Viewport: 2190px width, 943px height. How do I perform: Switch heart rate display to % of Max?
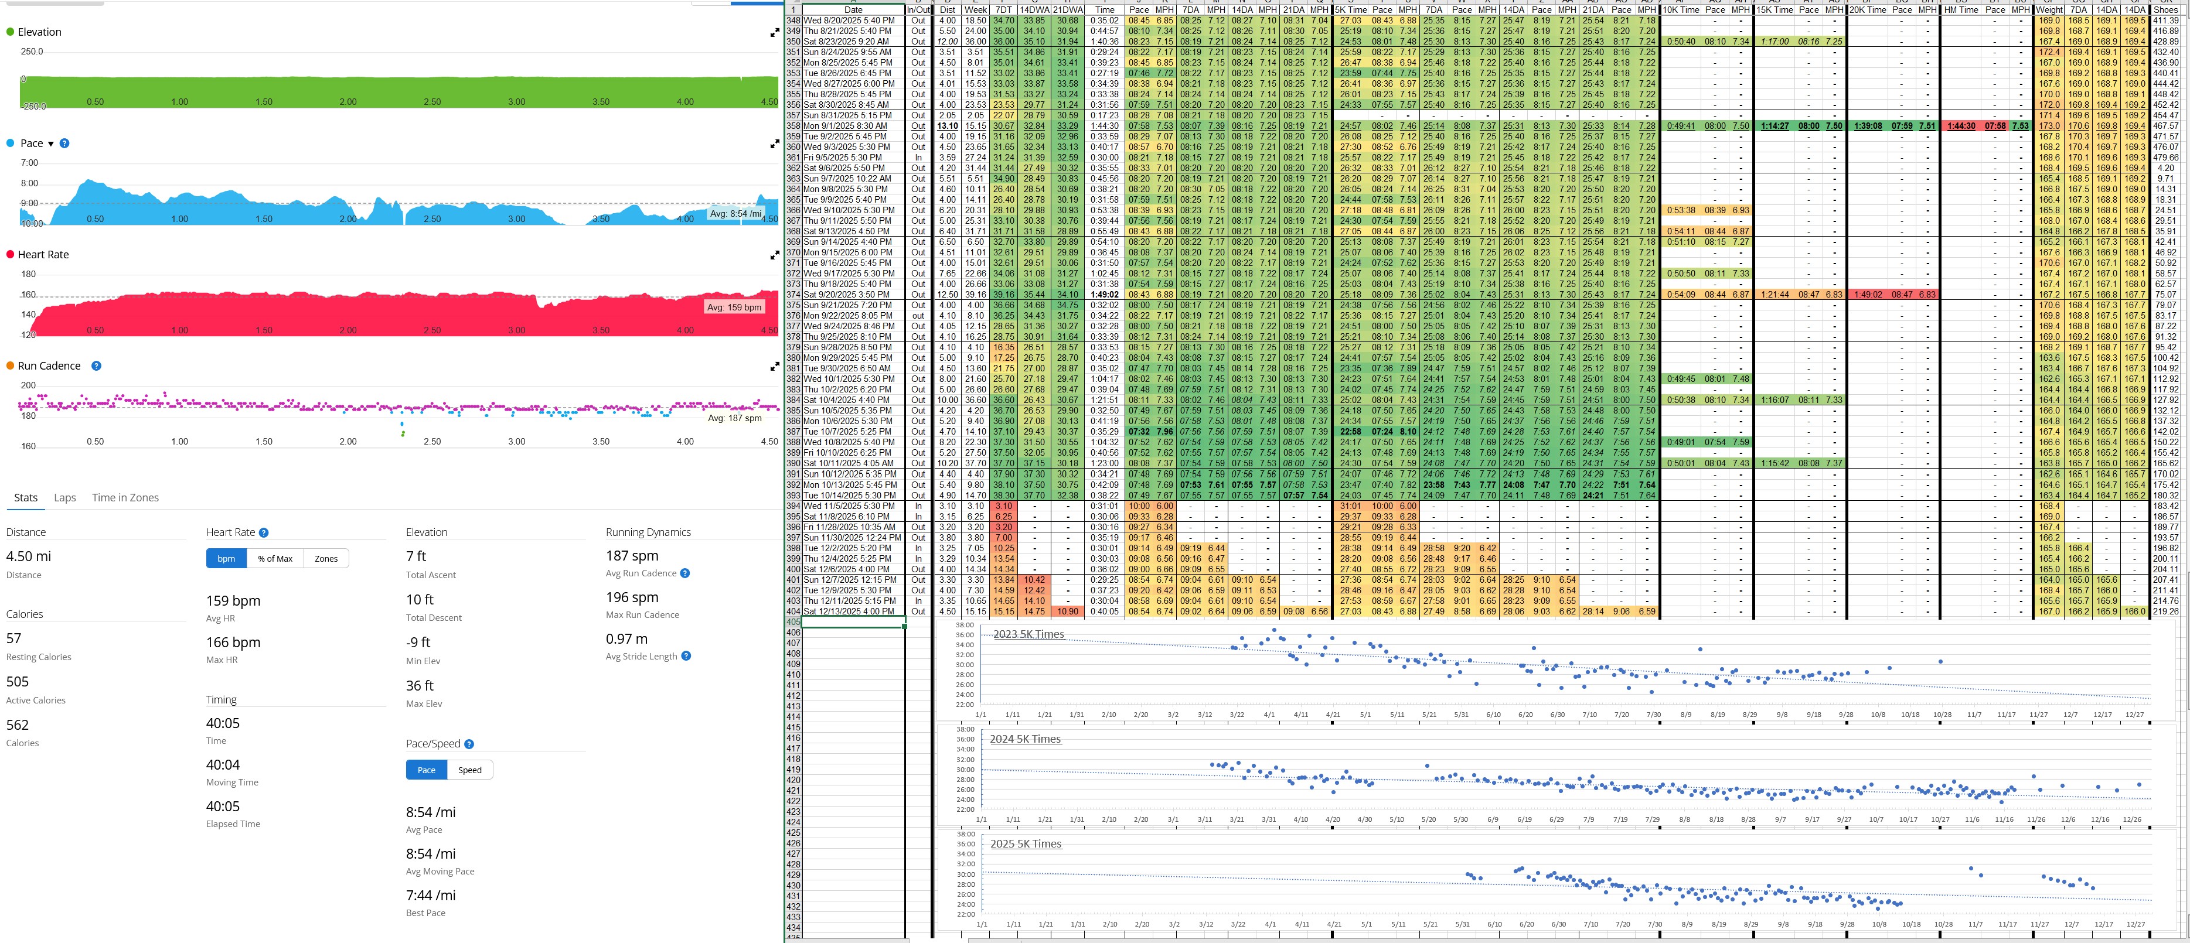275,559
